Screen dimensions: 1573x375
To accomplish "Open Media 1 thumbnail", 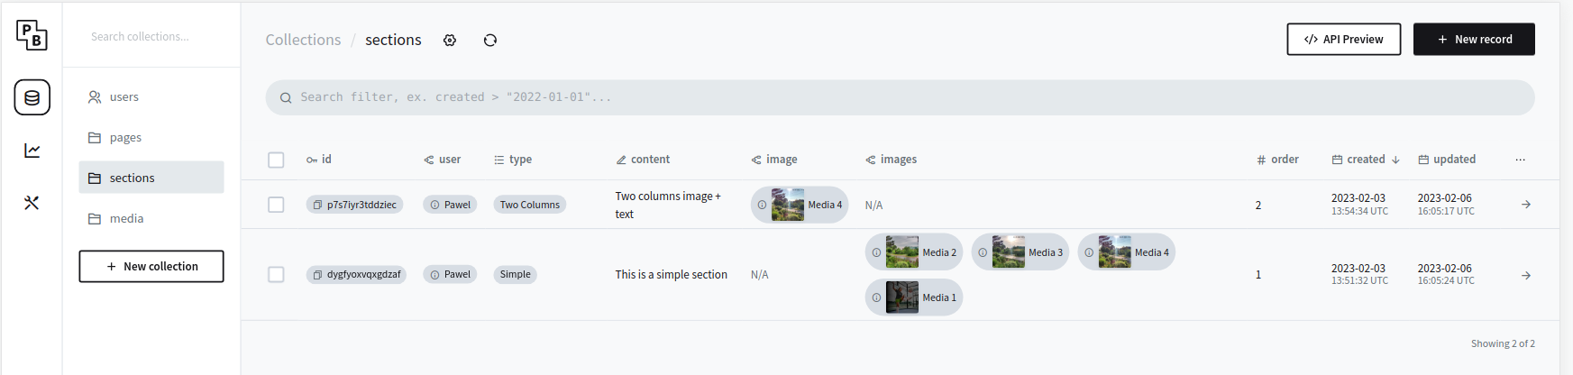I will point(902,297).
